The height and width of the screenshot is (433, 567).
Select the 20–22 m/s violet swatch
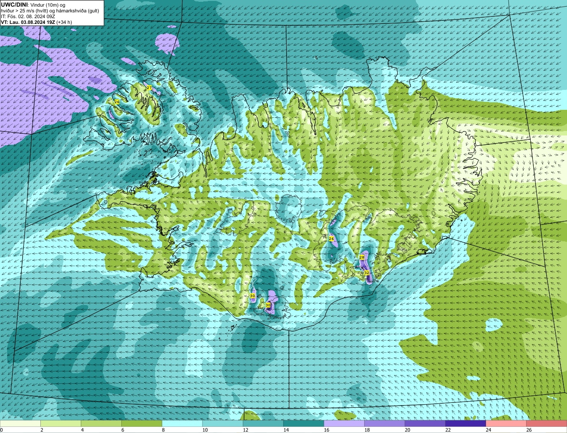[425, 423]
